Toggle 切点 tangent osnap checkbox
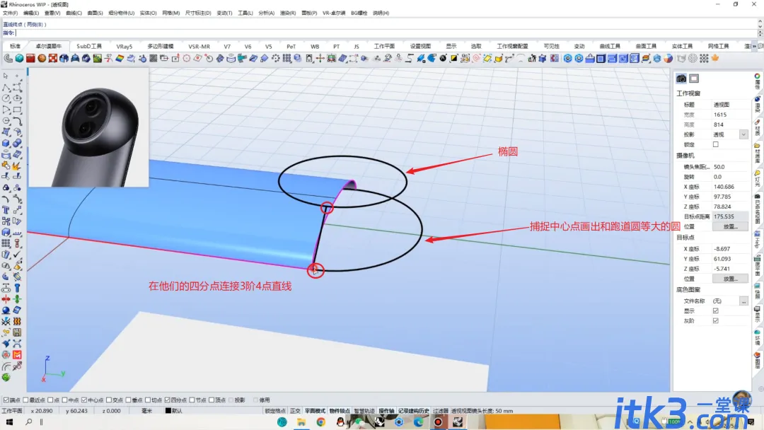The height and width of the screenshot is (430, 764). point(148,400)
